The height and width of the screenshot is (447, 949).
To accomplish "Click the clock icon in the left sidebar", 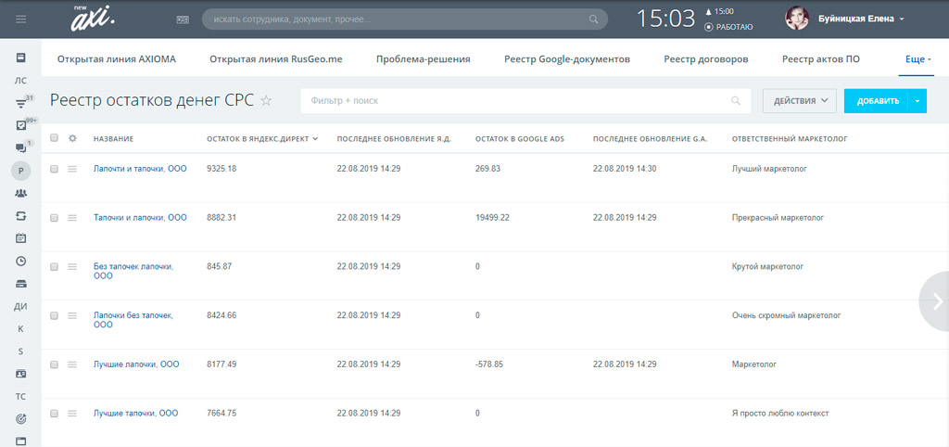I will point(21,262).
